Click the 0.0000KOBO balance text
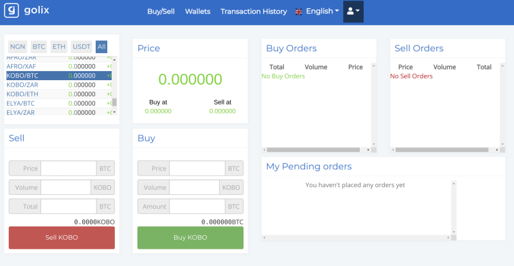The height and width of the screenshot is (266, 514). point(94,222)
